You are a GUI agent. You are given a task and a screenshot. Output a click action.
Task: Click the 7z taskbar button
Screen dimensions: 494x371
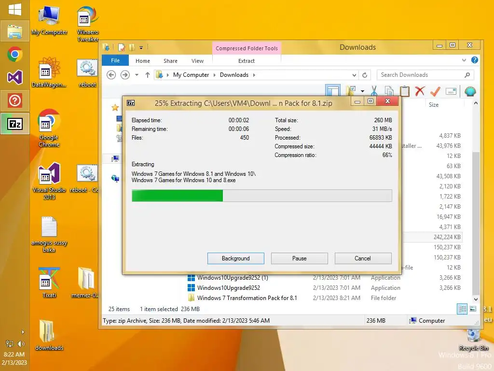coord(15,124)
